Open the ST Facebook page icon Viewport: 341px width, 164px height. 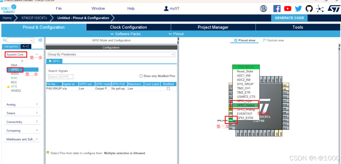pos(277,9)
